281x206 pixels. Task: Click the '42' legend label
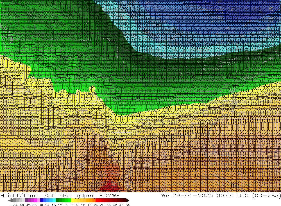[115, 205]
